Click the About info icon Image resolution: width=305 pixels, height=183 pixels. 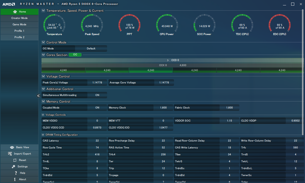click(15, 179)
